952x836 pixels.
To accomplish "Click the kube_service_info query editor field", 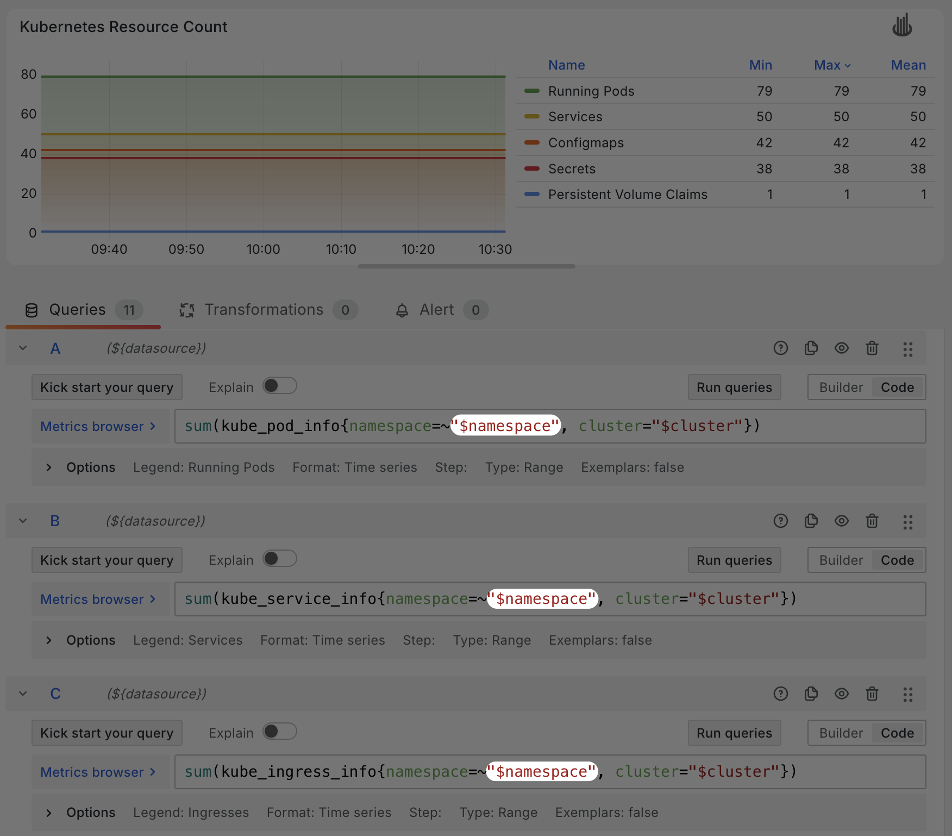I will click(550, 599).
